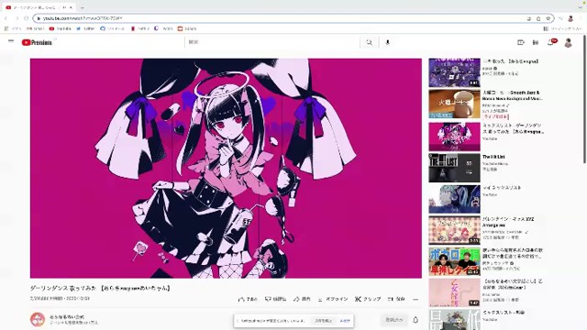The image size is (587, 330).
Task: Go to the YouTube Premium home logo
Action: point(37,43)
